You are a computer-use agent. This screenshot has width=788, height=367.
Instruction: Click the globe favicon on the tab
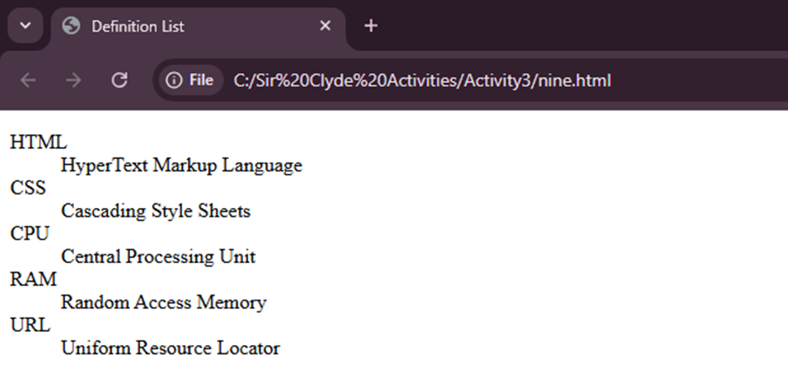point(72,26)
